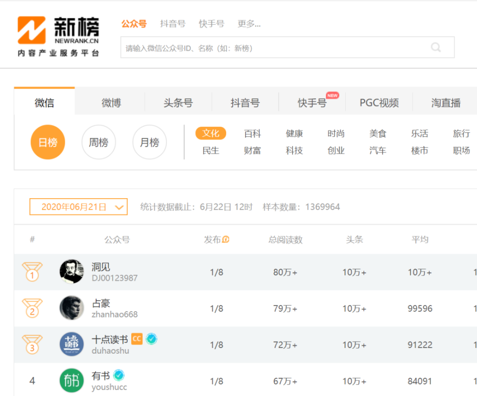This screenshot has height=396, width=477.
Task: Select the 旅行 category
Action: (x=461, y=133)
